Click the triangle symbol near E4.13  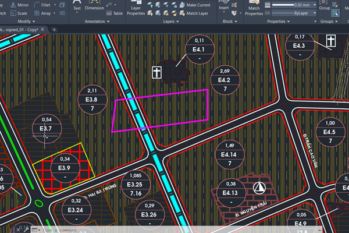pos(259,188)
